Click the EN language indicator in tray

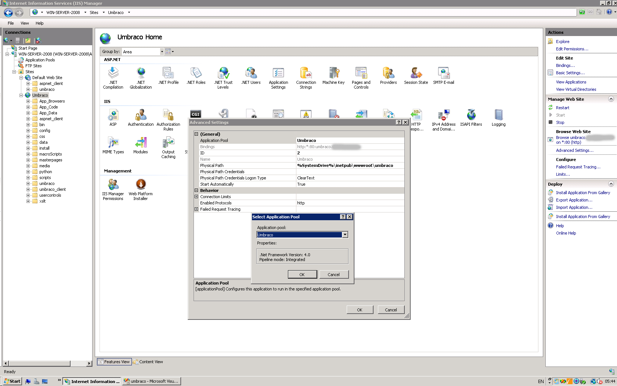[541, 382]
